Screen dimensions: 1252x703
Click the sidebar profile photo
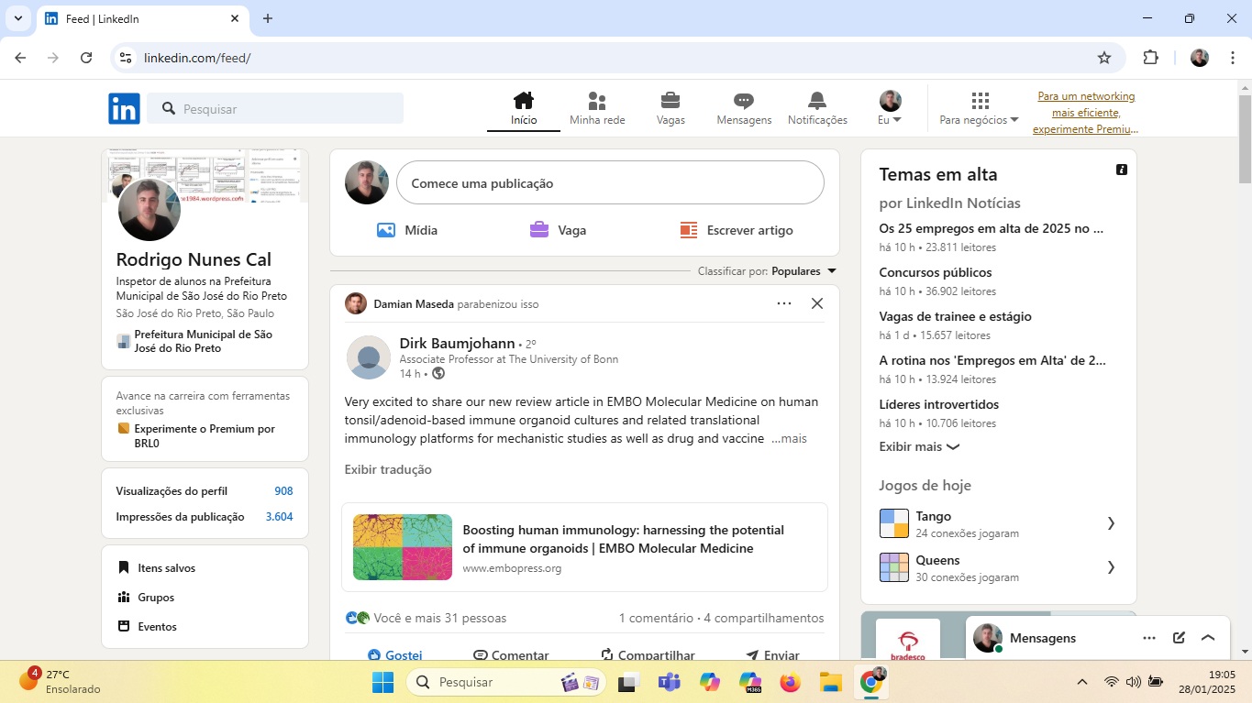pyautogui.click(x=150, y=210)
